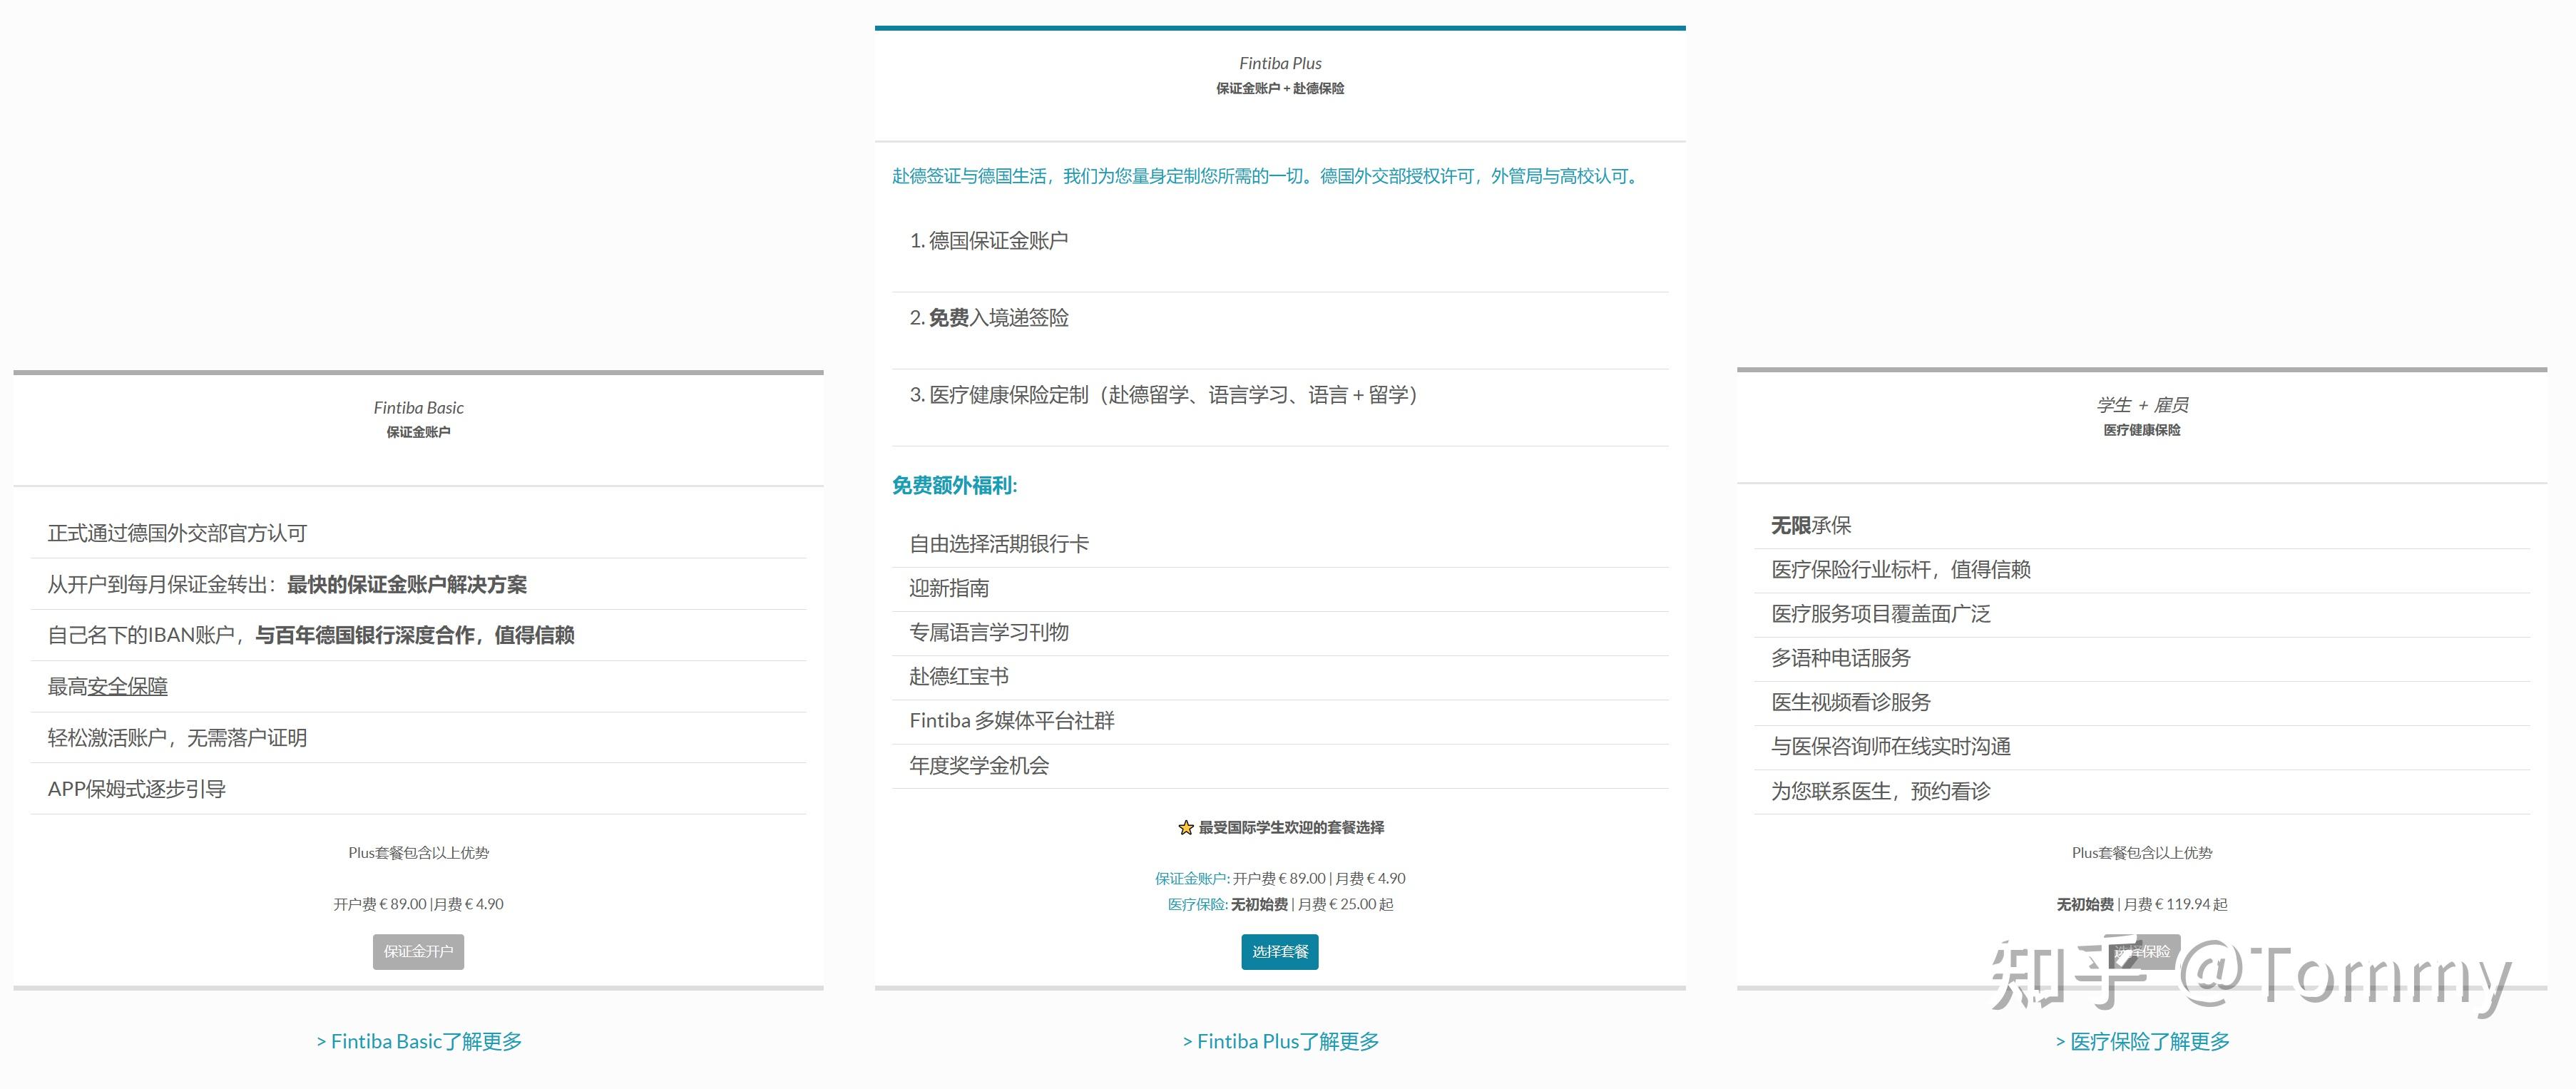This screenshot has width=2576, height=1089.
Task: Click the 德国保证金账户 list item
Action: click(989, 240)
